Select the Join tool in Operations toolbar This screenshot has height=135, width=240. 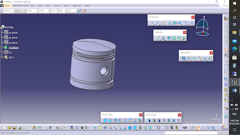(184, 58)
